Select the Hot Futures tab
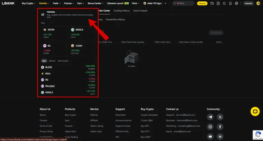 (63, 61)
